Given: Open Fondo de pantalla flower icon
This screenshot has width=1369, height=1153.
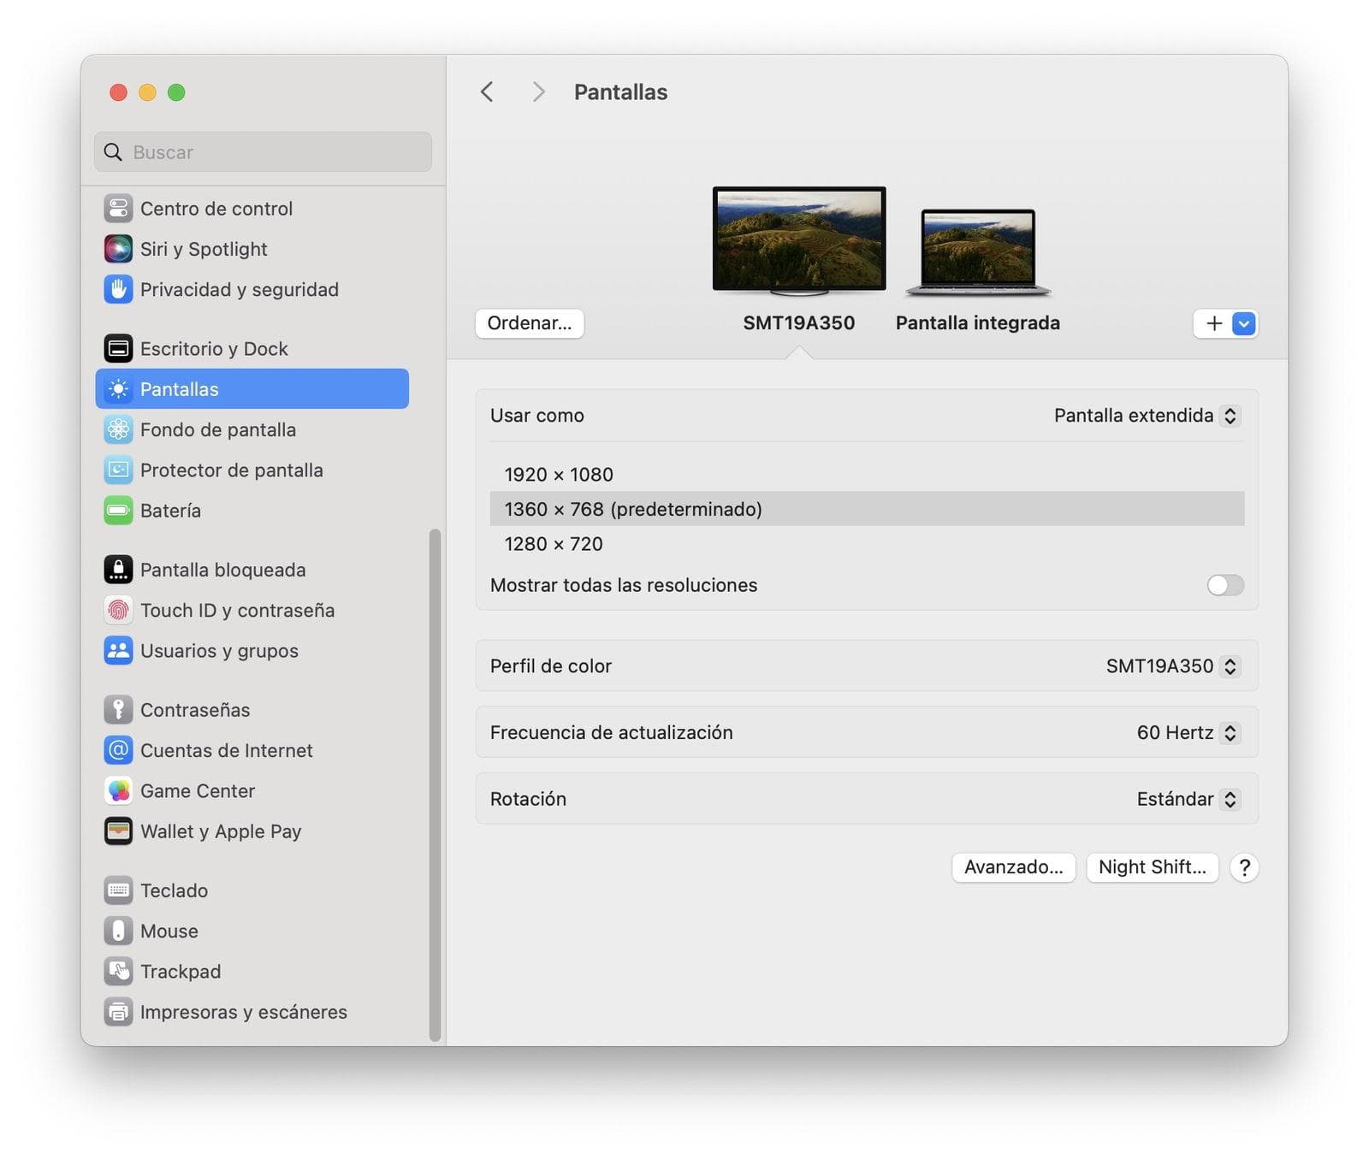Looking at the screenshot, I should click(x=118, y=429).
